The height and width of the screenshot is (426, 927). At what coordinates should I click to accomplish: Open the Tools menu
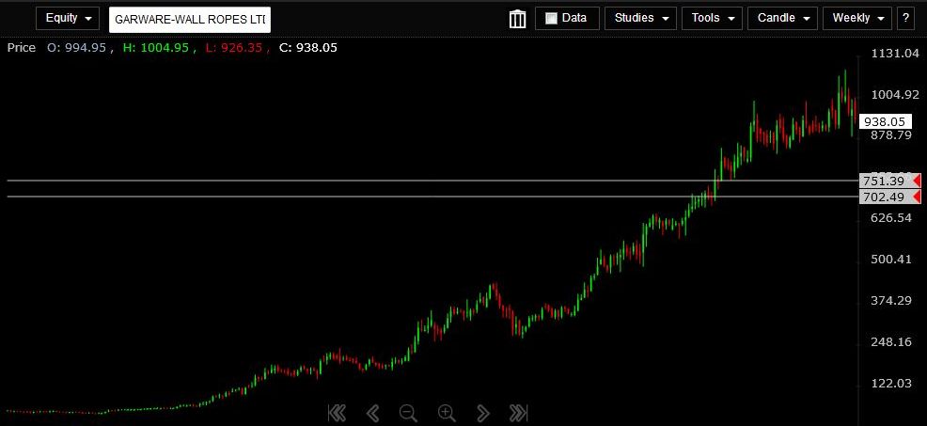click(712, 18)
